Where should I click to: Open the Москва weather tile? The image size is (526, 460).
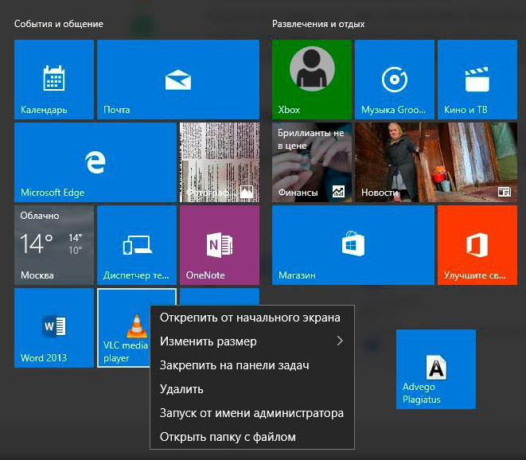54,245
